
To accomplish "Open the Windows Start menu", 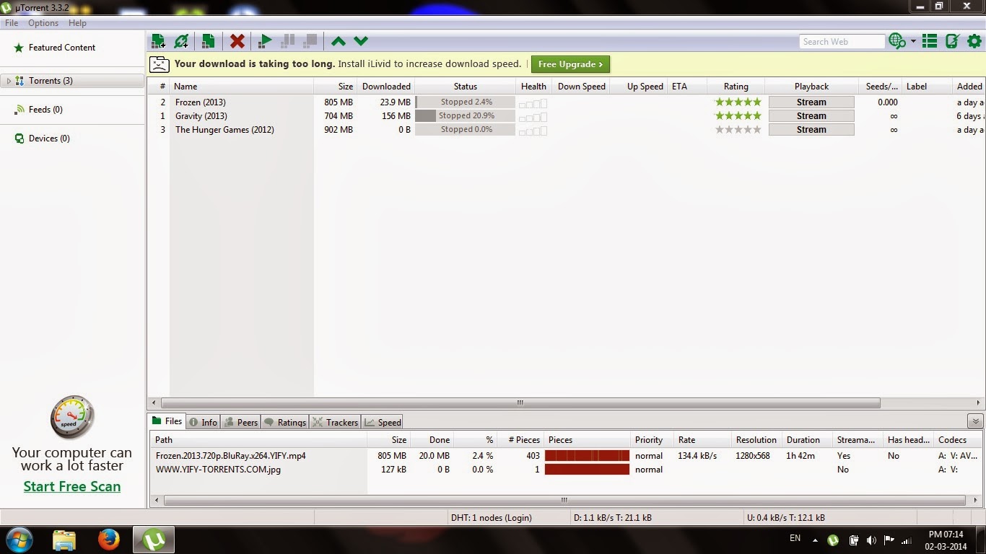I will click(19, 540).
